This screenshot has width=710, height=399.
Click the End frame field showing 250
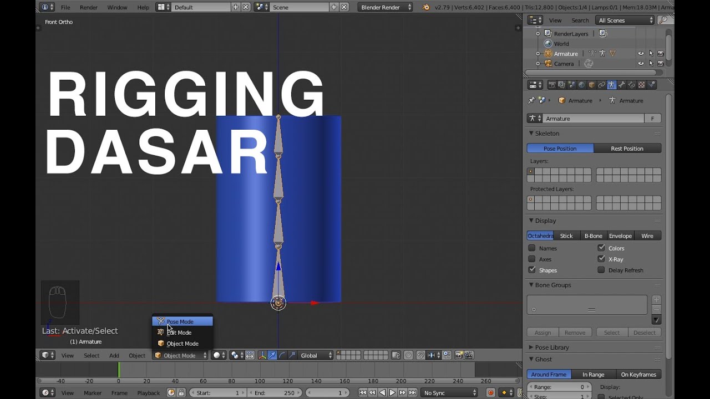[x=274, y=392]
